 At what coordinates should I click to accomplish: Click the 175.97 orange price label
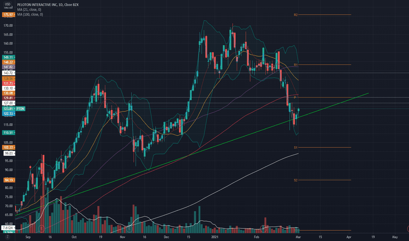[8, 14]
